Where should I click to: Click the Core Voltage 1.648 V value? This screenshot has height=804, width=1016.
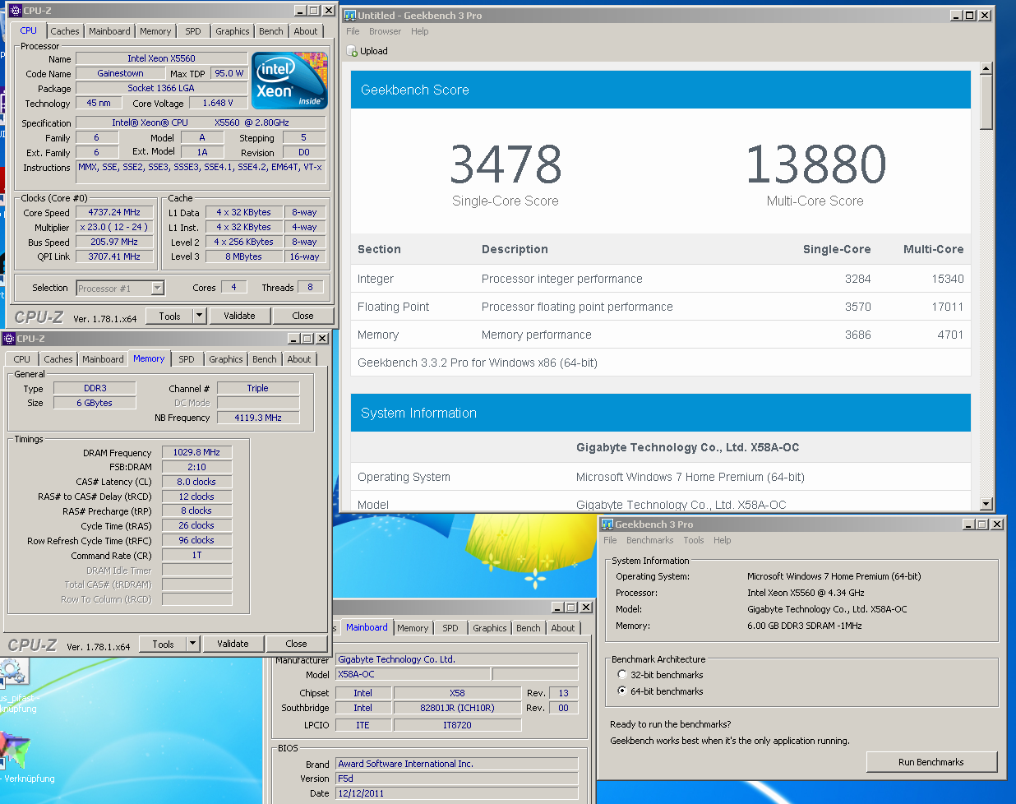[x=218, y=103]
